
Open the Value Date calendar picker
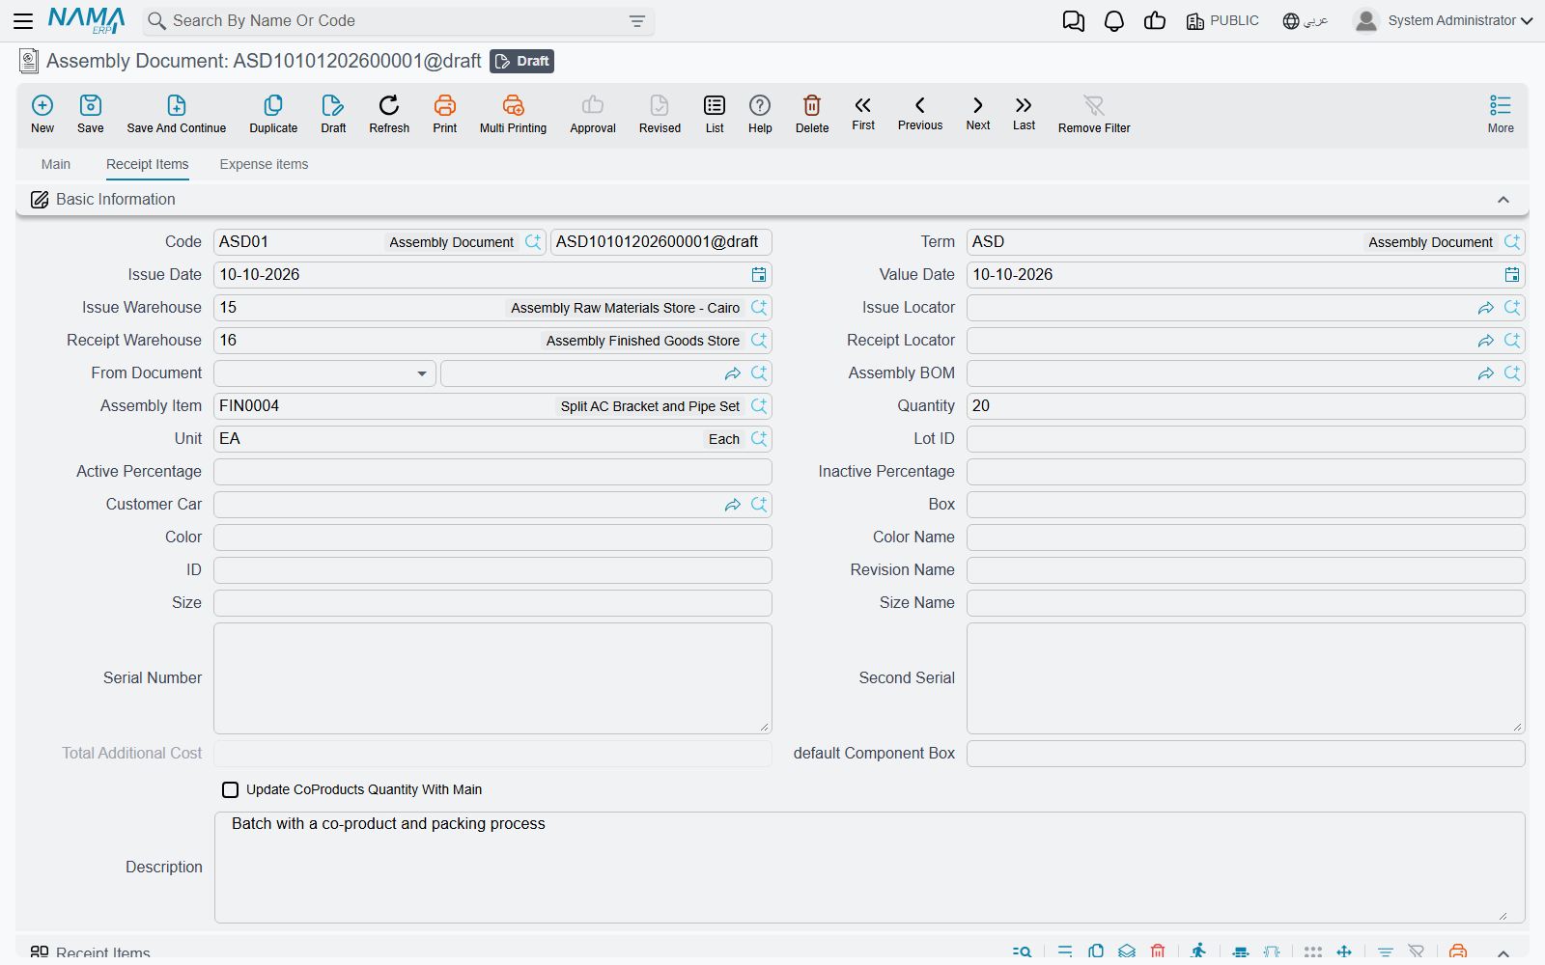[1512, 275]
